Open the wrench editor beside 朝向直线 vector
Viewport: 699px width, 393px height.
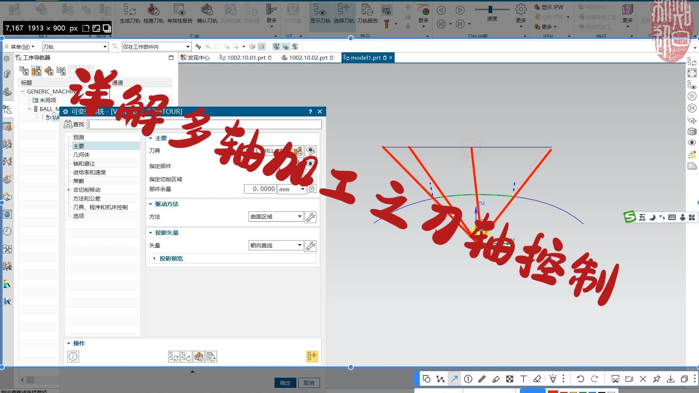(310, 245)
